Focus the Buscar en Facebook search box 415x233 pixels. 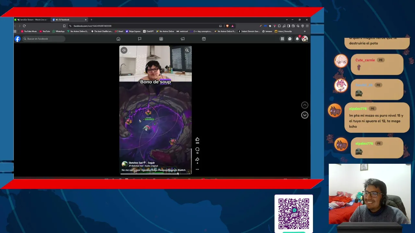pos(43,39)
